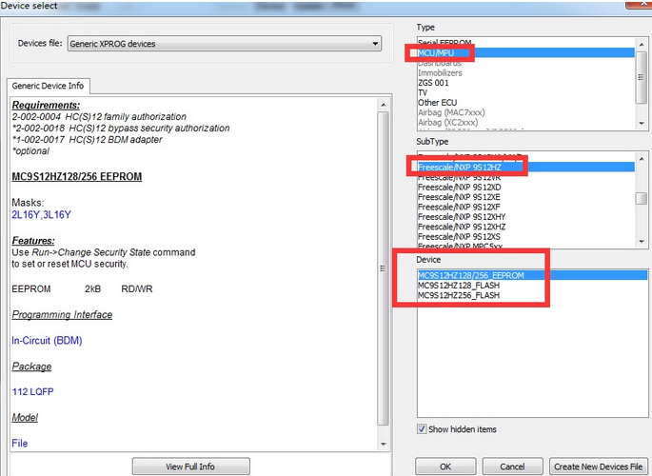Click Create New Devices File button
Viewport: 652px width, 476px height.
598,466
